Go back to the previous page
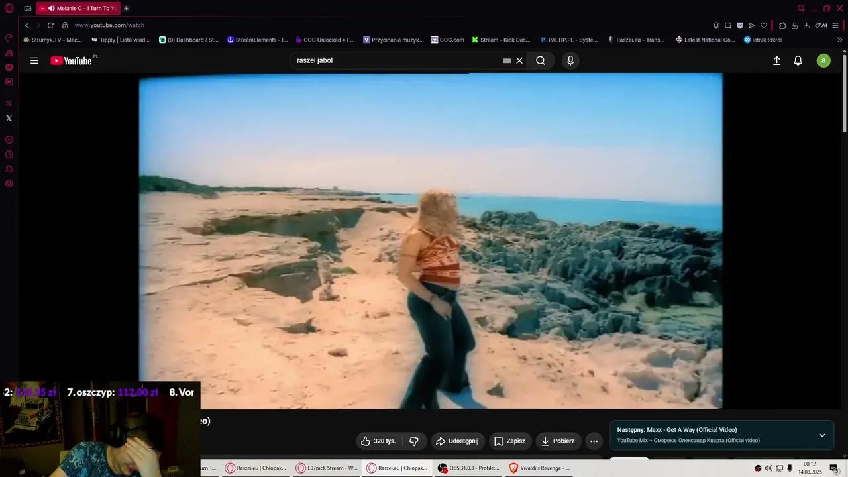848x477 pixels. point(27,25)
